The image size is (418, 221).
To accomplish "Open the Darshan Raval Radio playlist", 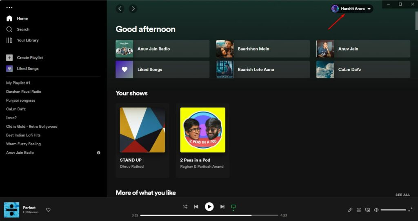I will click(24, 92).
